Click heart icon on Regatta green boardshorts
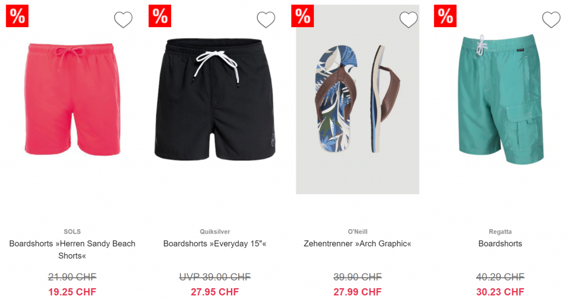Screen dimensions: 567x301 coord(551,19)
